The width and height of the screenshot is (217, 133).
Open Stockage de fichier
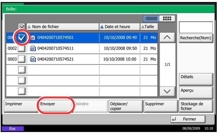coord(196,106)
